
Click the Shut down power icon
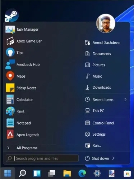pyautogui.click(x=87, y=158)
